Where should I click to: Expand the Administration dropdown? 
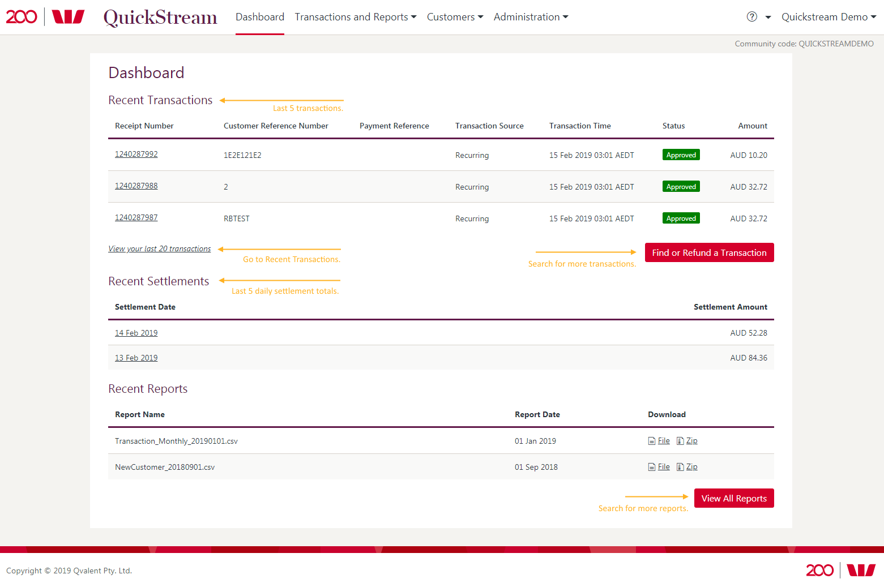pyautogui.click(x=531, y=17)
